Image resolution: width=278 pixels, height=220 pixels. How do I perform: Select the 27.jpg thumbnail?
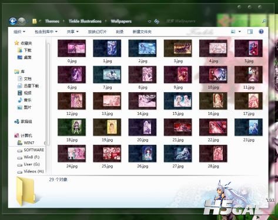point(178,154)
